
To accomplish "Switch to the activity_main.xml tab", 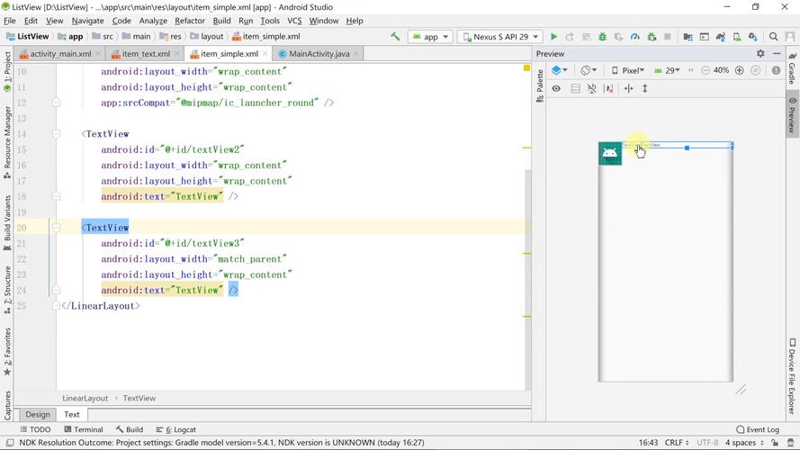I will coord(60,54).
